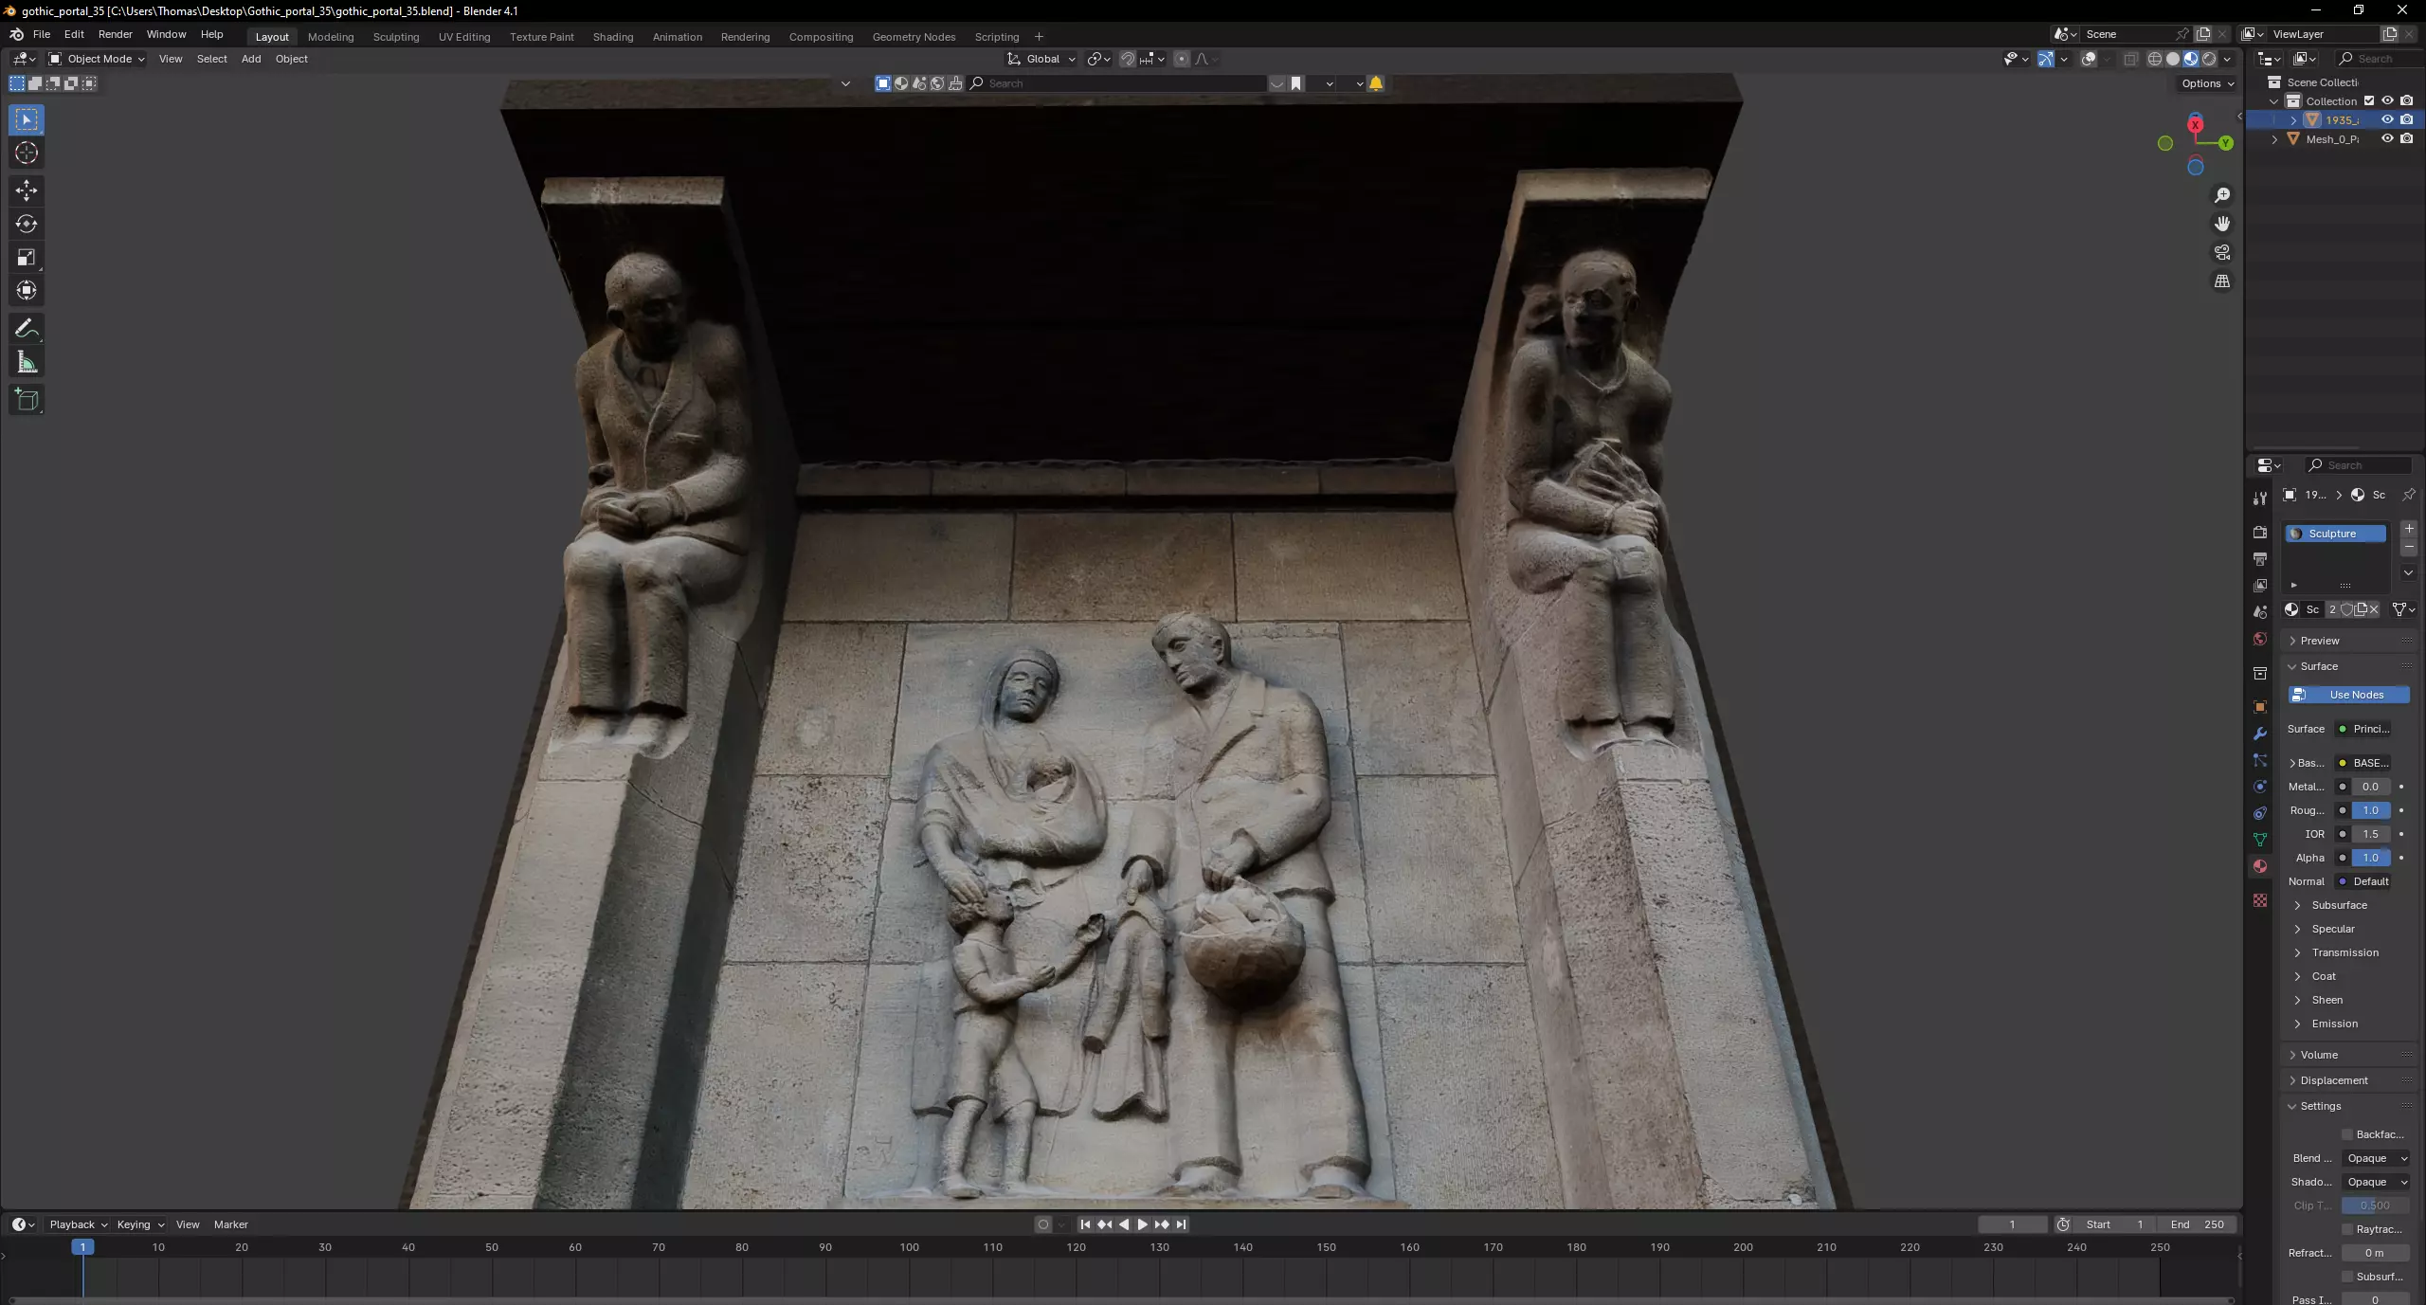Switch to the Sculpting workspace tab
The image size is (2426, 1305).
pos(395,37)
